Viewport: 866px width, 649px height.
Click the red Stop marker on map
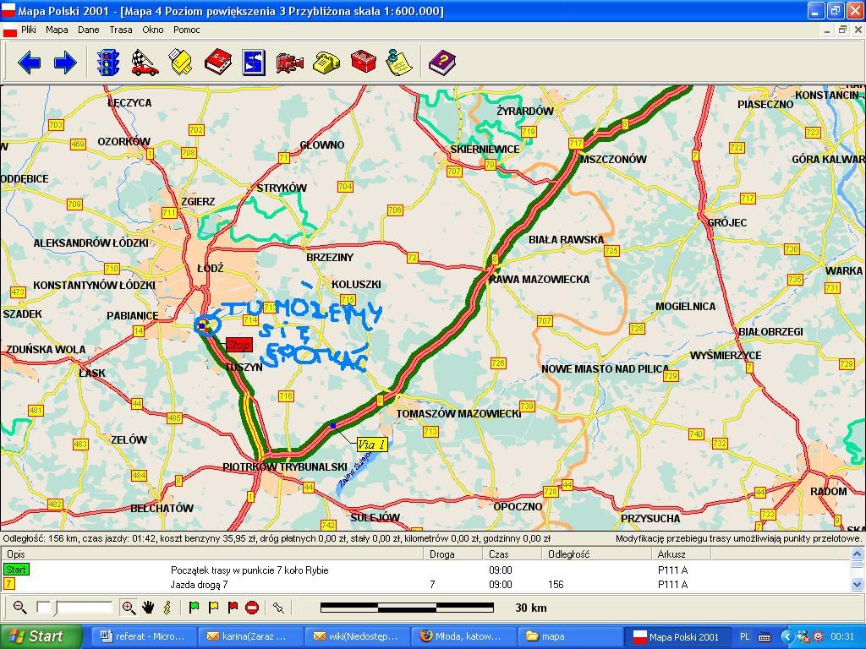[239, 345]
